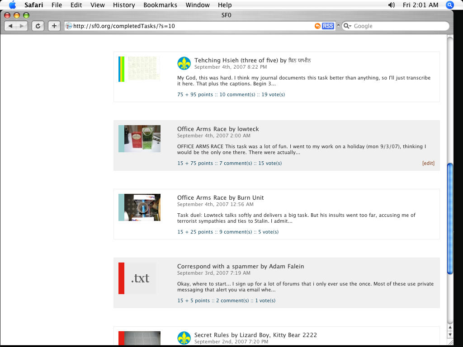Click the URL address field
This screenshot has height=347, width=463.
[190, 26]
